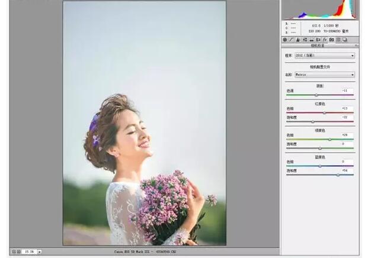Viewport: 365px width, 258px height.
Task: Open the camera profile name Matrix dropdown
Action: click(x=325, y=75)
